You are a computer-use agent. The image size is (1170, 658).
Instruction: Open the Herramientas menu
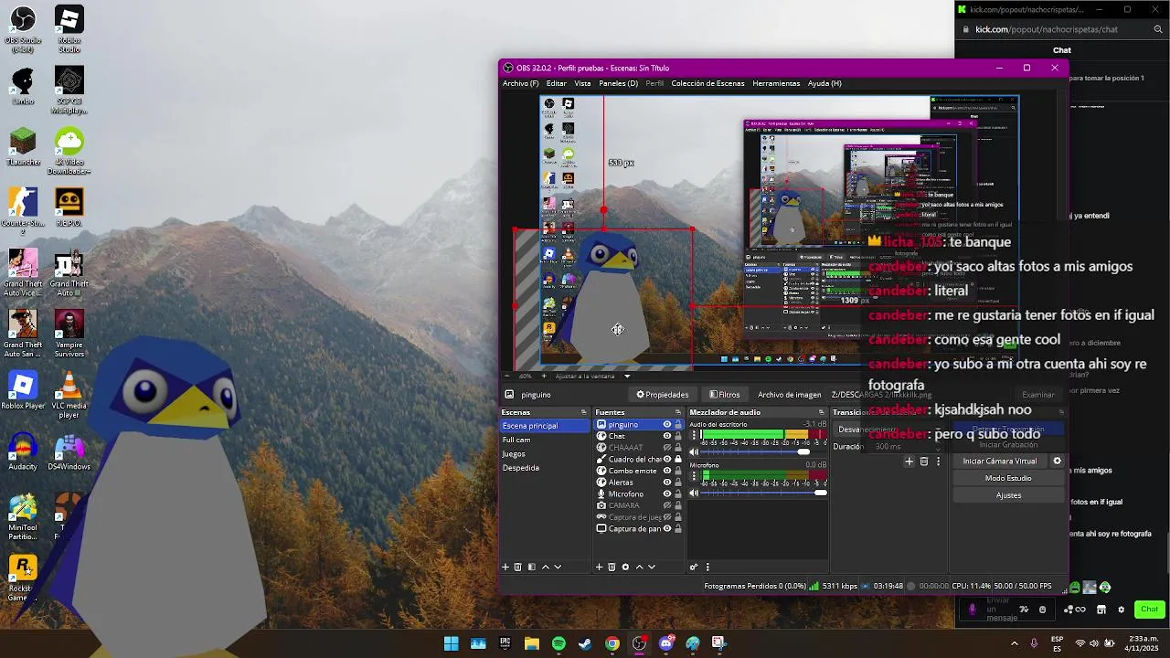pyautogui.click(x=776, y=83)
